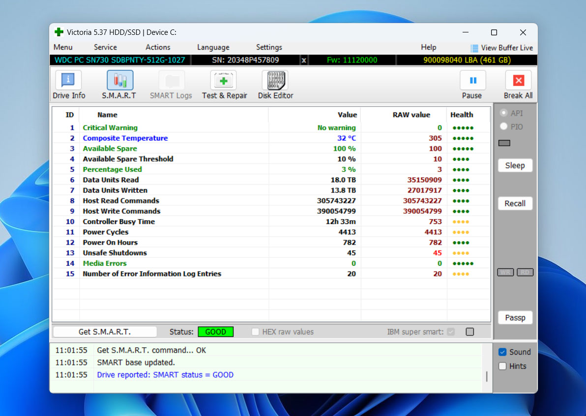586x416 pixels.
Task: Select the API radio button
Action: coord(504,113)
